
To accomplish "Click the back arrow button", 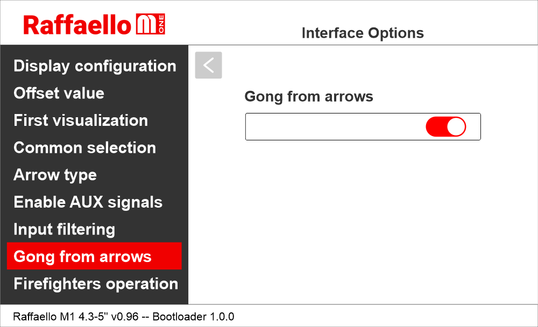I will 208,65.
